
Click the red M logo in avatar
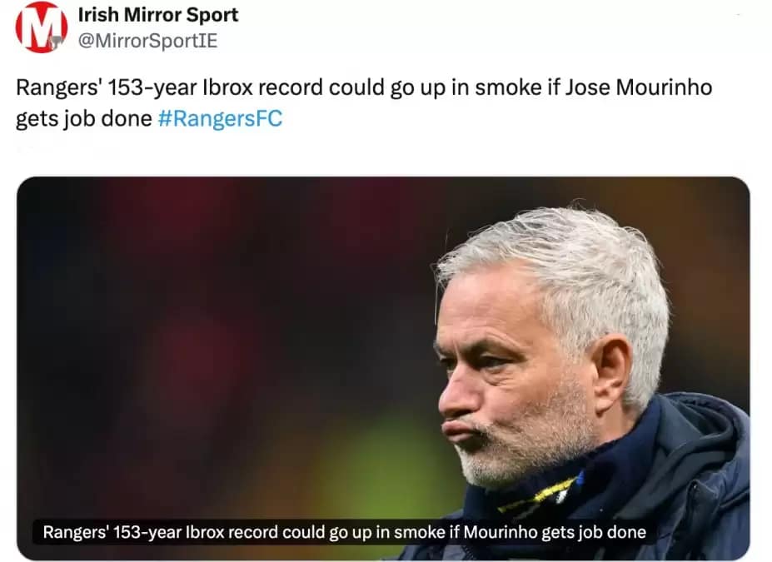(x=38, y=25)
